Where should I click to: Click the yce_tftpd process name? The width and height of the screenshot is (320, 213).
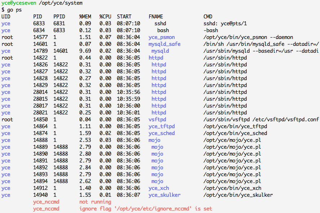tap(162, 126)
